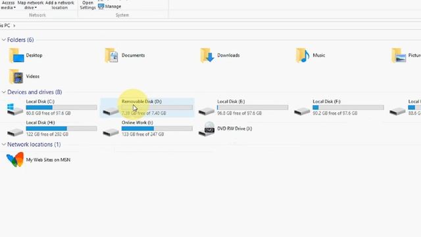Select the Local Disk (H:) drive icon
Image resolution: width=421 pixels, height=237 pixels.
pyautogui.click(x=15, y=132)
